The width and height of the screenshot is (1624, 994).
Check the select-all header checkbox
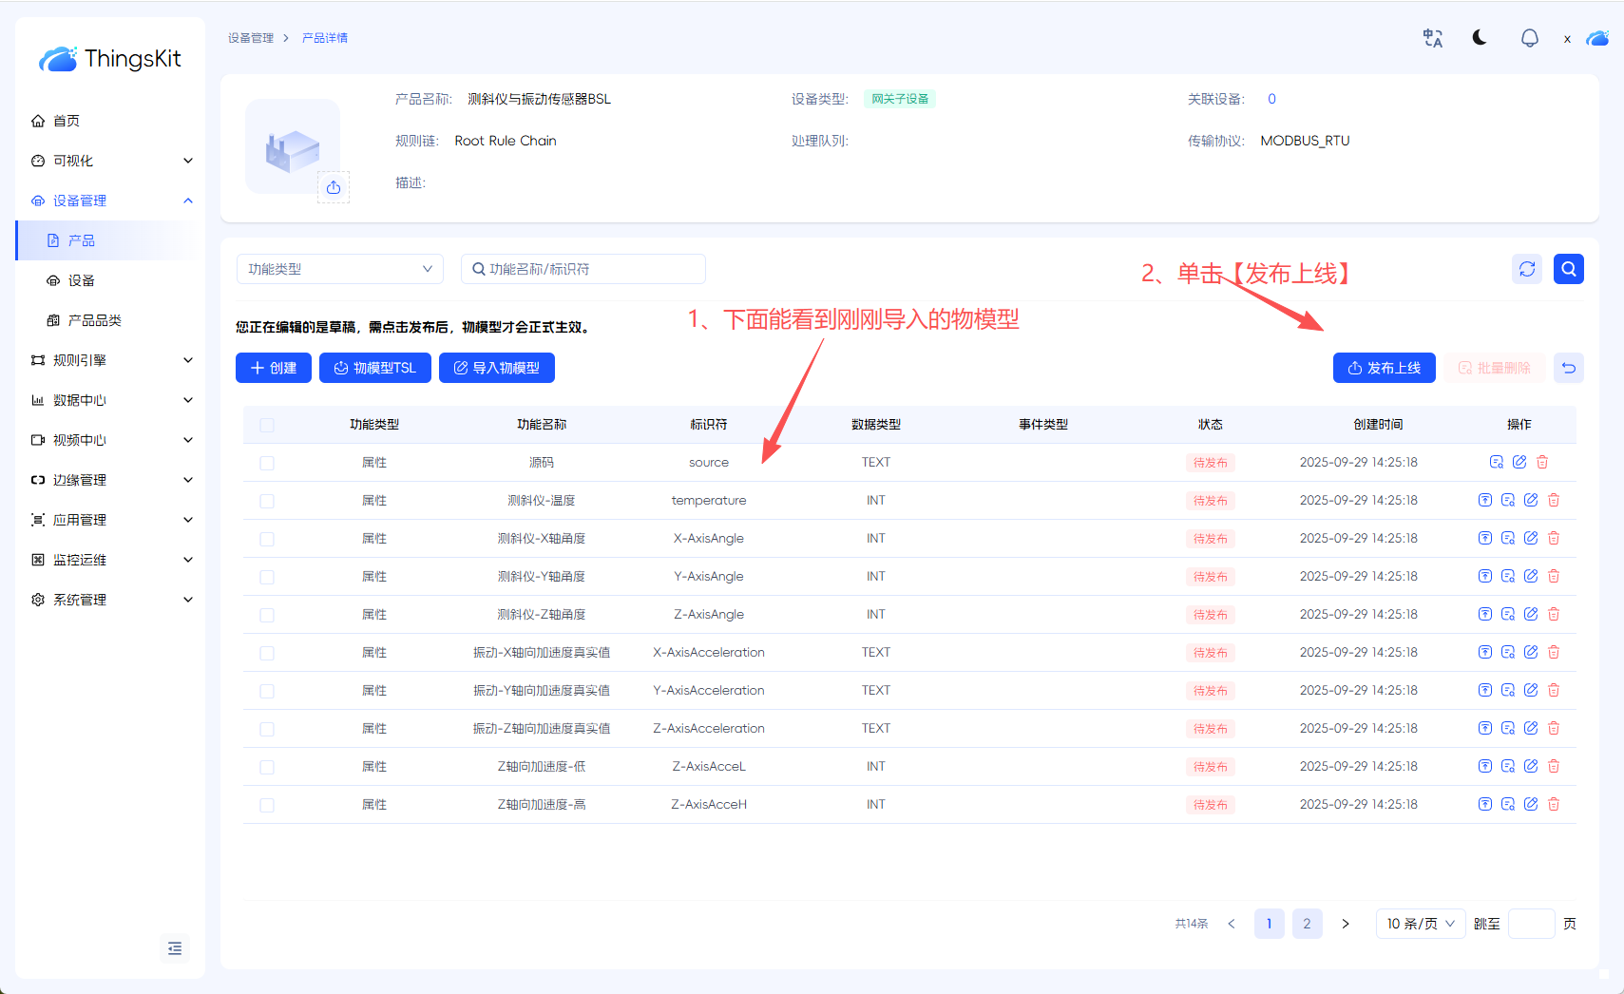click(267, 425)
